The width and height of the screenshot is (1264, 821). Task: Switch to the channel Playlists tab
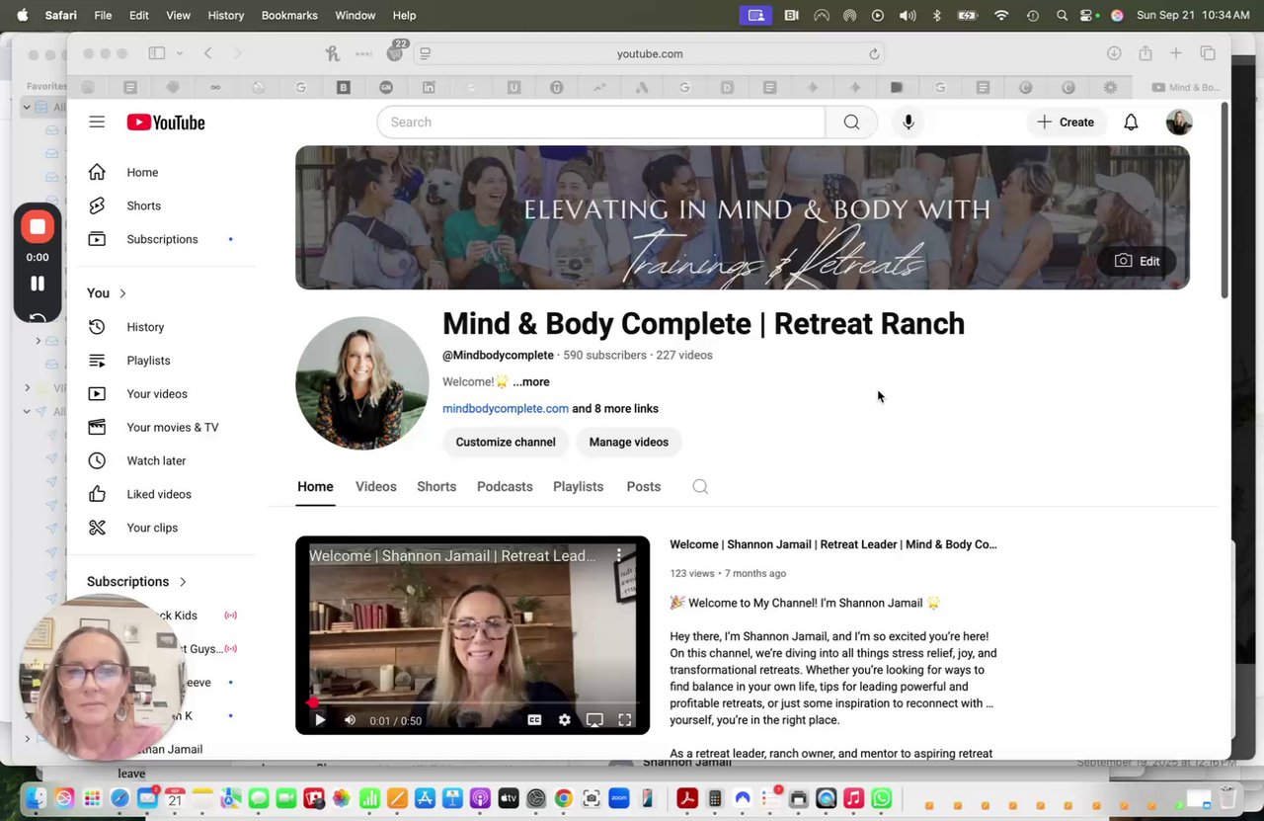pyautogui.click(x=578, y=487)
